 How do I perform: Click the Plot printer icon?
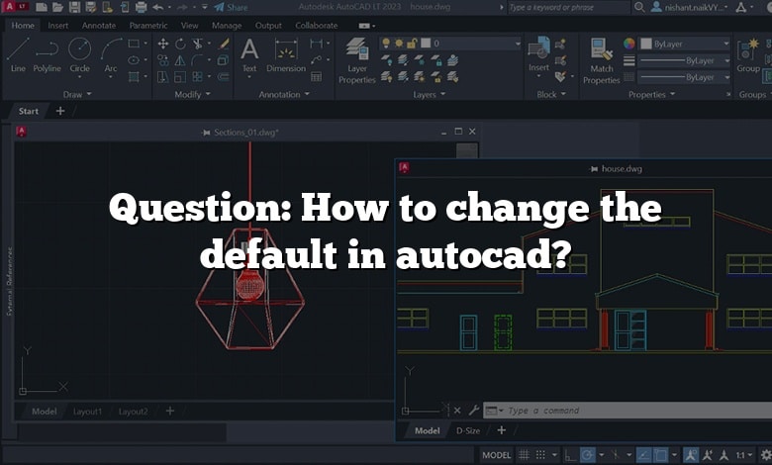point(142,7)
